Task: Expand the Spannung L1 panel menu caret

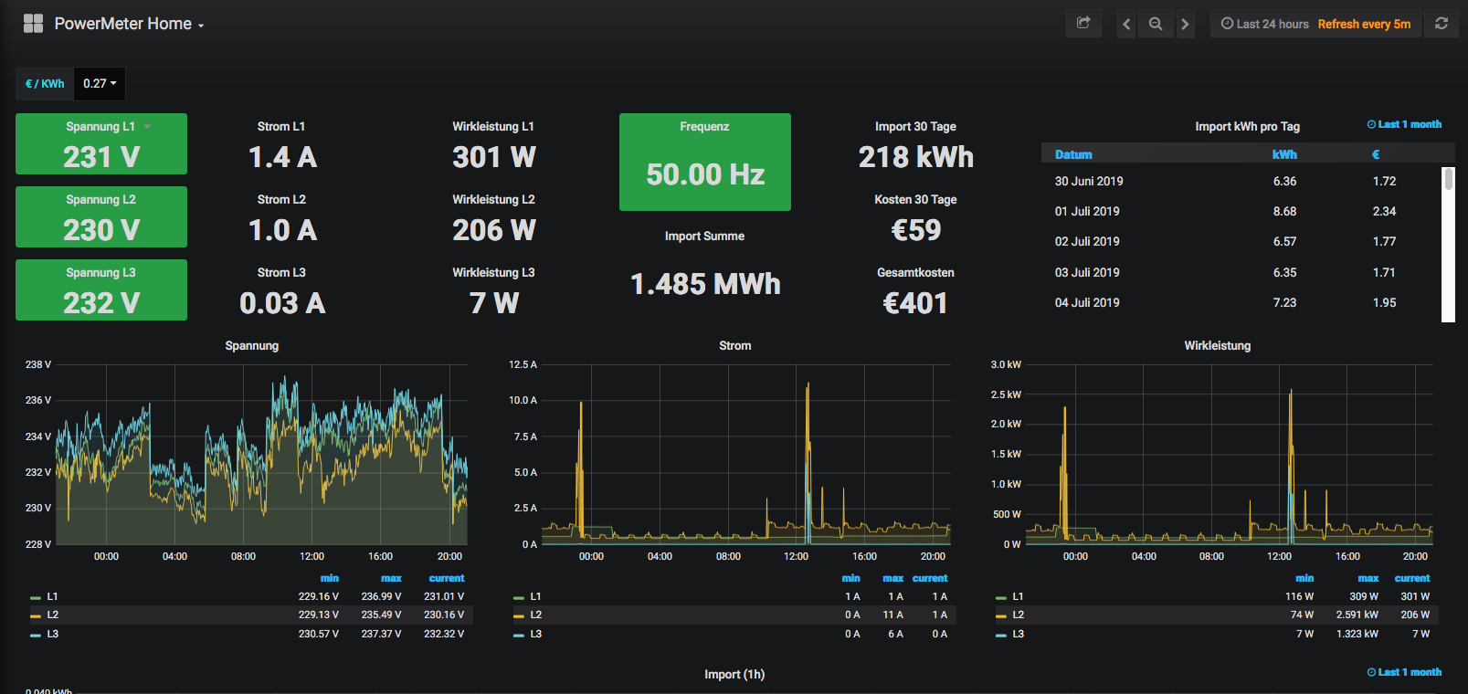Action: point(147,127)
